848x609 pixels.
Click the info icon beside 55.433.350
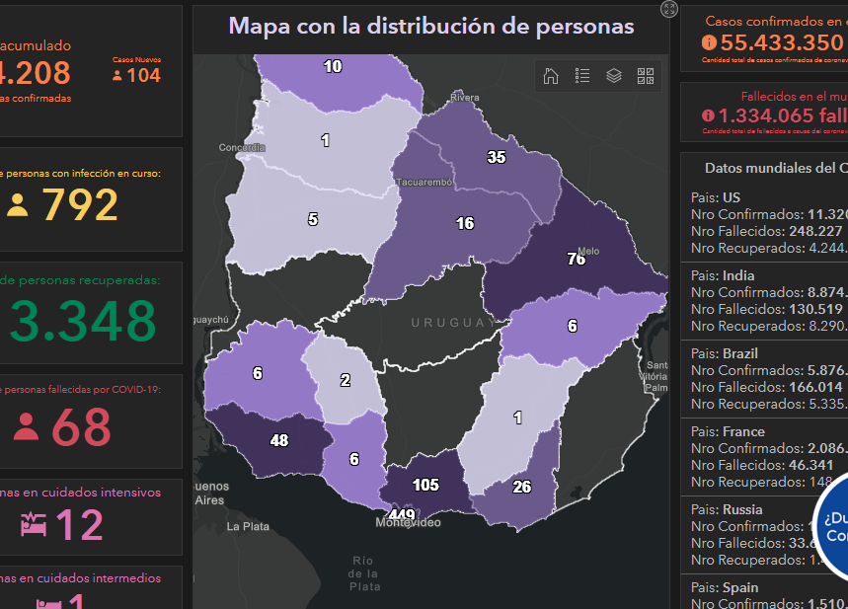point(709,42)
